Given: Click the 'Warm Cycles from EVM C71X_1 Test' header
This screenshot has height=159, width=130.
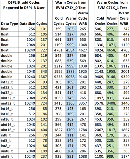Looking at the screenshot, I should [112, 5].
